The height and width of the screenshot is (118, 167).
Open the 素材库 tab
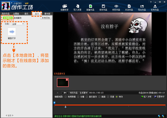tap(47, 14)
